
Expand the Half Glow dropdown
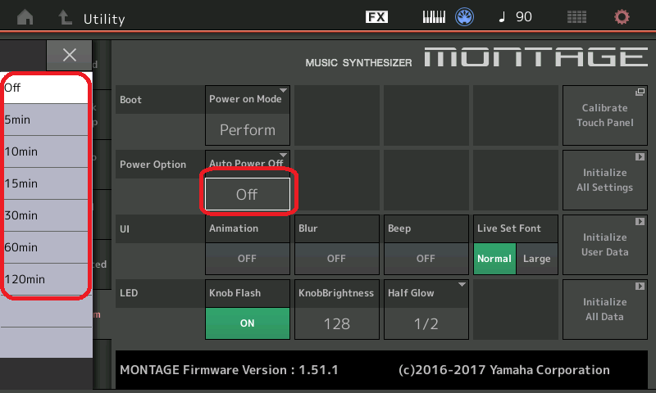425,323
